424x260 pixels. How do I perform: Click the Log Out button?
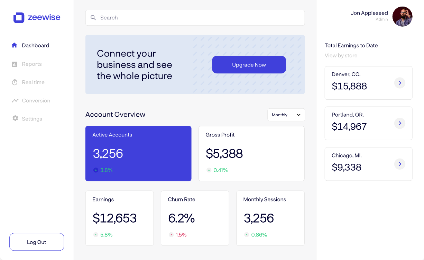coord(37,242)
